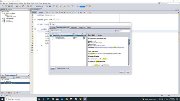The width and height of the screenshot is (180, 101).
Task: Click the Output button in status bar
Action: (7, 96)
